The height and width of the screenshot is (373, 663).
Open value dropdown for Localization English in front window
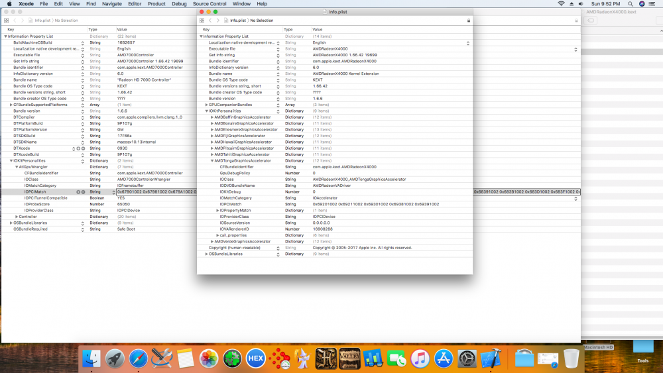coord(467,43)
